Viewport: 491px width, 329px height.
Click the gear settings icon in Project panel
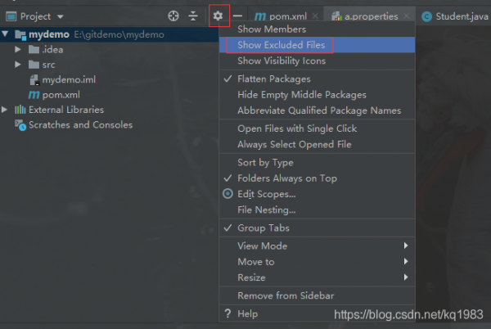tap(218, 16)
